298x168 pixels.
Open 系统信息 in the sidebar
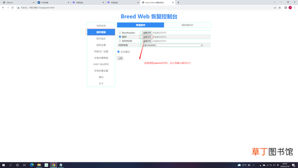[101, 26]
